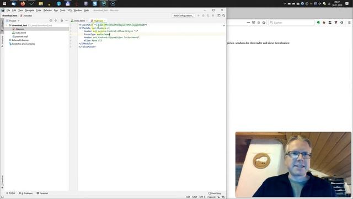
Task: Close the index.html editor tab
Action: pyautogui.click(x=87, y=21)
